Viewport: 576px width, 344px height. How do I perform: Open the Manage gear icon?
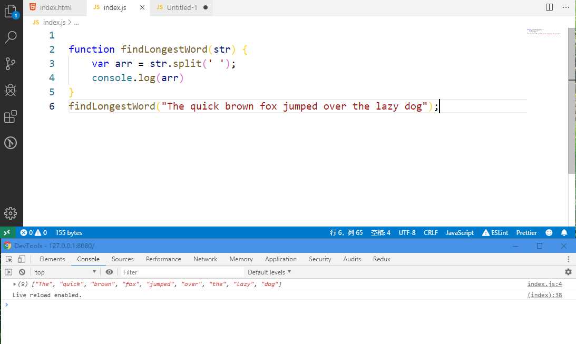(11, 213)
